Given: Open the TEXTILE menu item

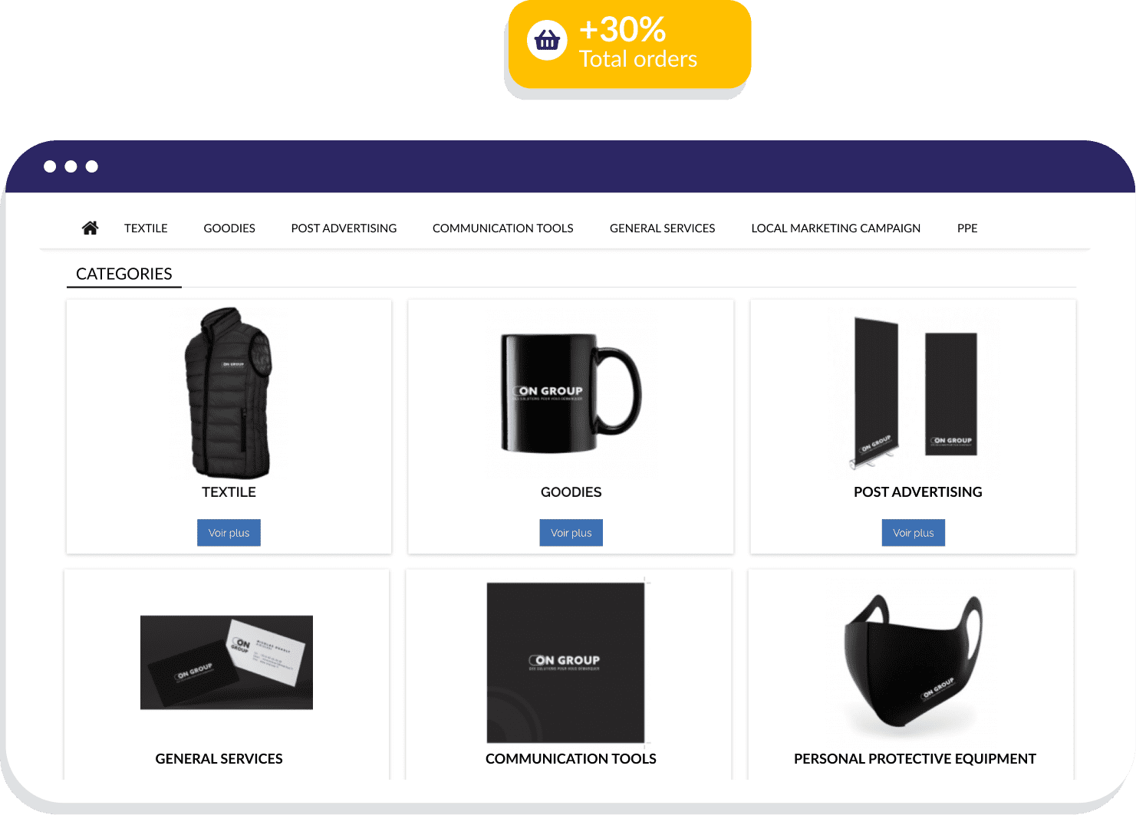Looking at the screenshot, I should [x=146, y=228].
